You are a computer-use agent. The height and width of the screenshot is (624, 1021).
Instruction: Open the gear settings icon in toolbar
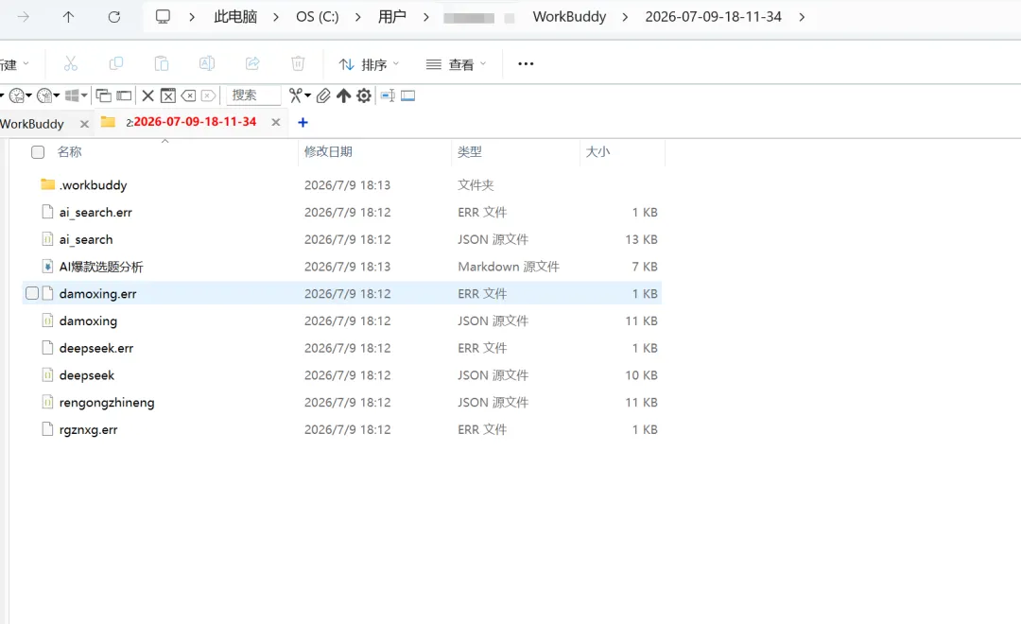pos(364,95)
